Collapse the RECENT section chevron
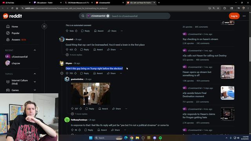The width and height of the screenshot is (251, 141). coord(35,50)
